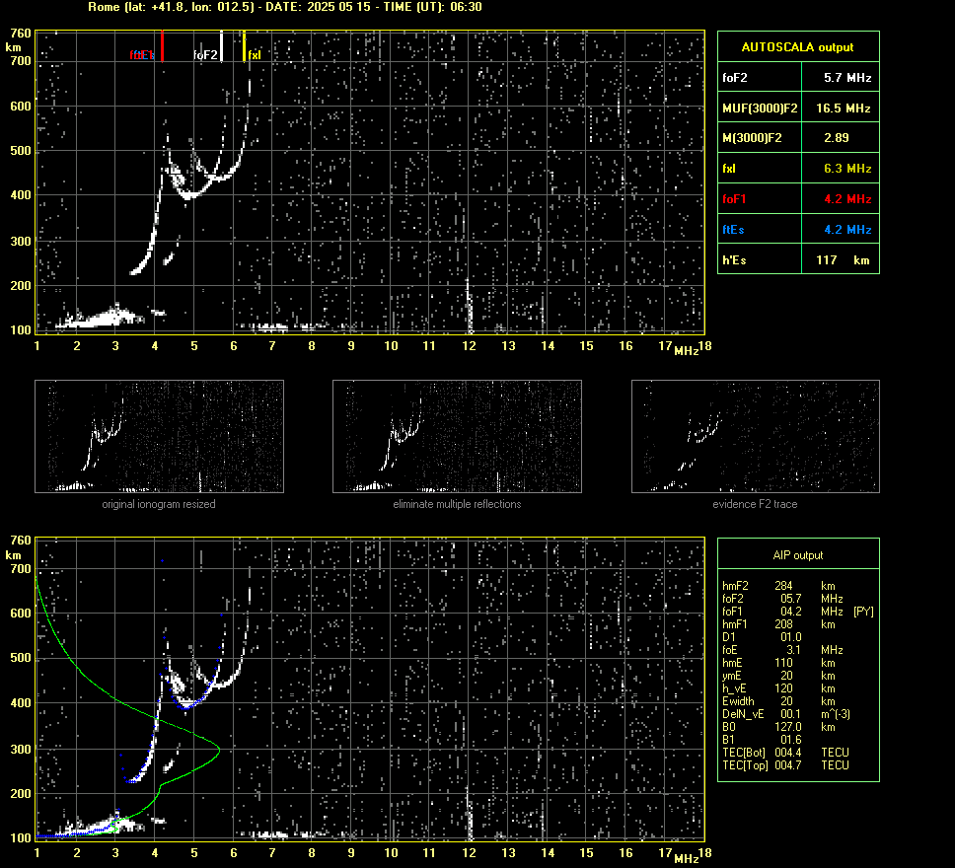955x868 pixels.
Task: Click the sporadic E trace on top ionogram
Action: (x=101, y=318)
